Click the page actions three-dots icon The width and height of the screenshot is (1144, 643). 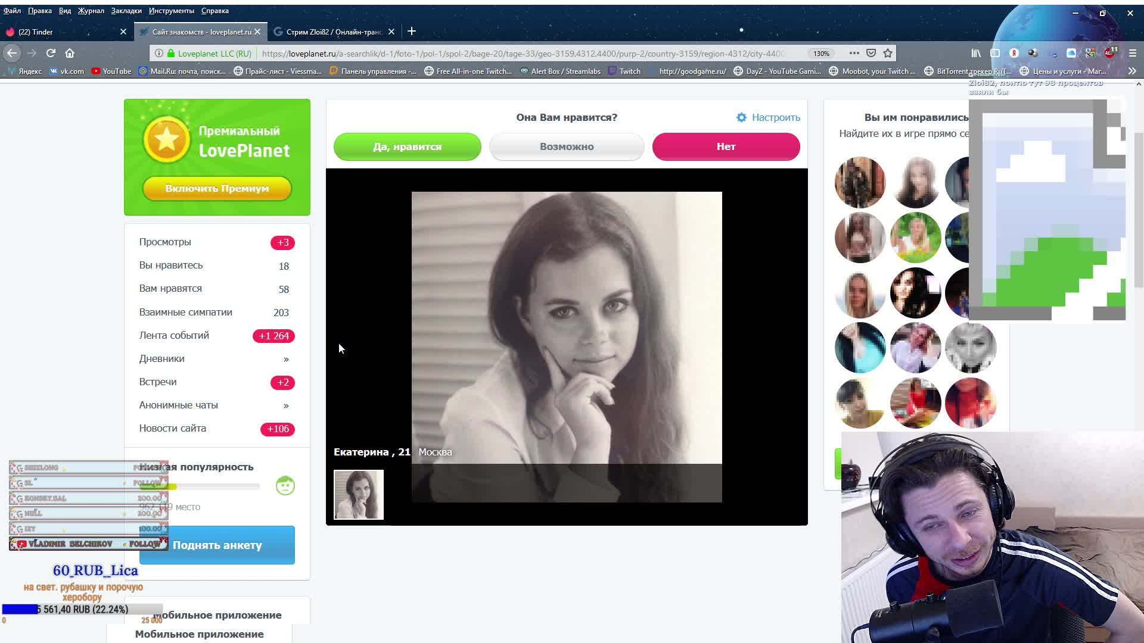point(854,53)
